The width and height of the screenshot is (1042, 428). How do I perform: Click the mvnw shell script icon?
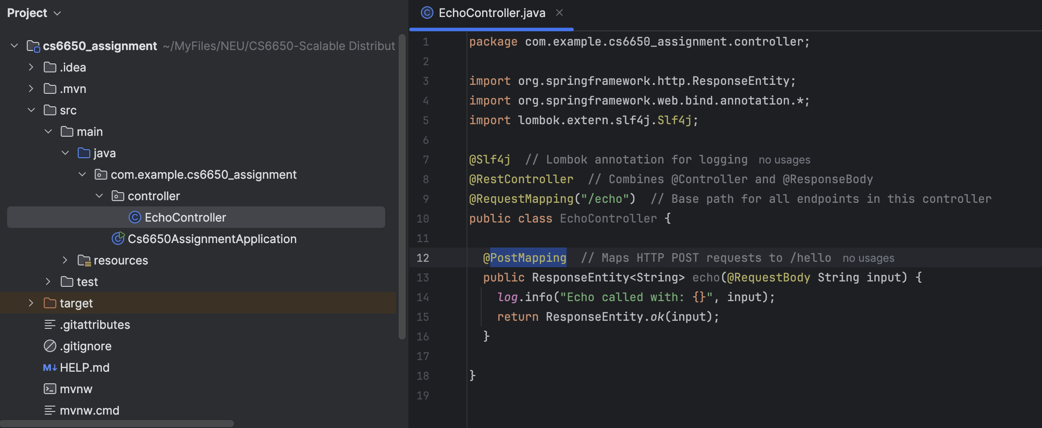pyautogui.click(x=50, y=389)
